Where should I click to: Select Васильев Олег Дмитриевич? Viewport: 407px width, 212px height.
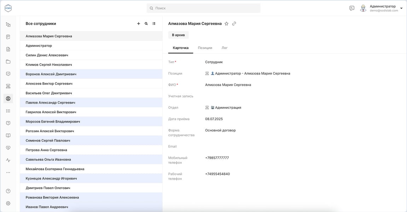[91, 93]
